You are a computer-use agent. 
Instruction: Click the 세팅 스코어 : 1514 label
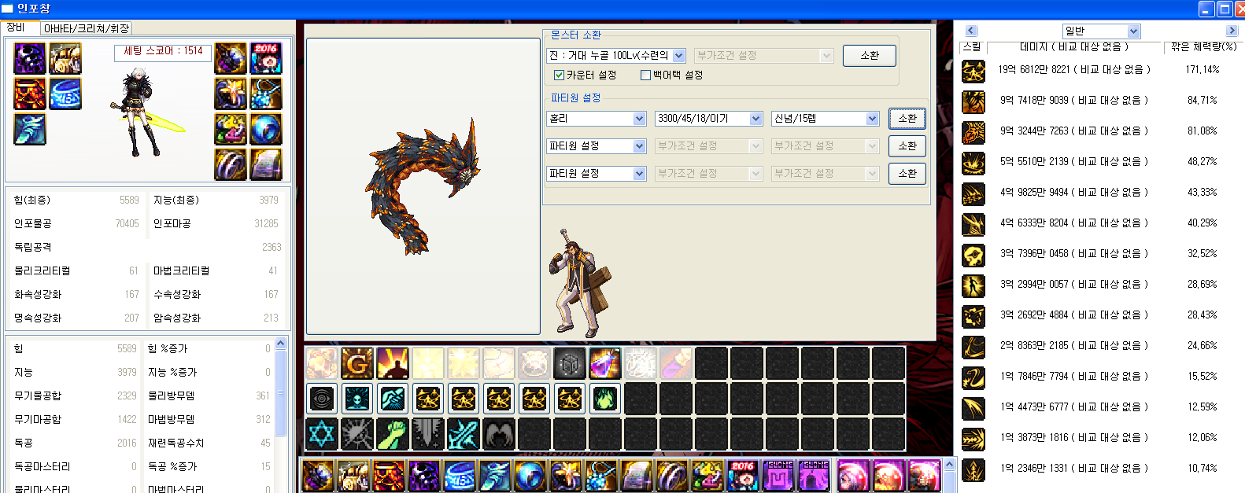(x=163, y=51)
